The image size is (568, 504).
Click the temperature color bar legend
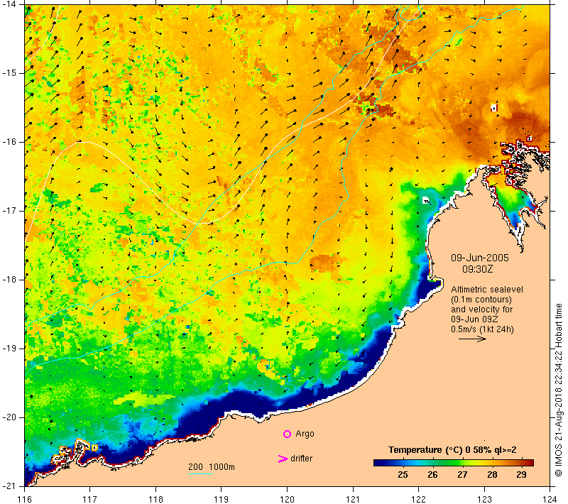click(x=454, y=463)
